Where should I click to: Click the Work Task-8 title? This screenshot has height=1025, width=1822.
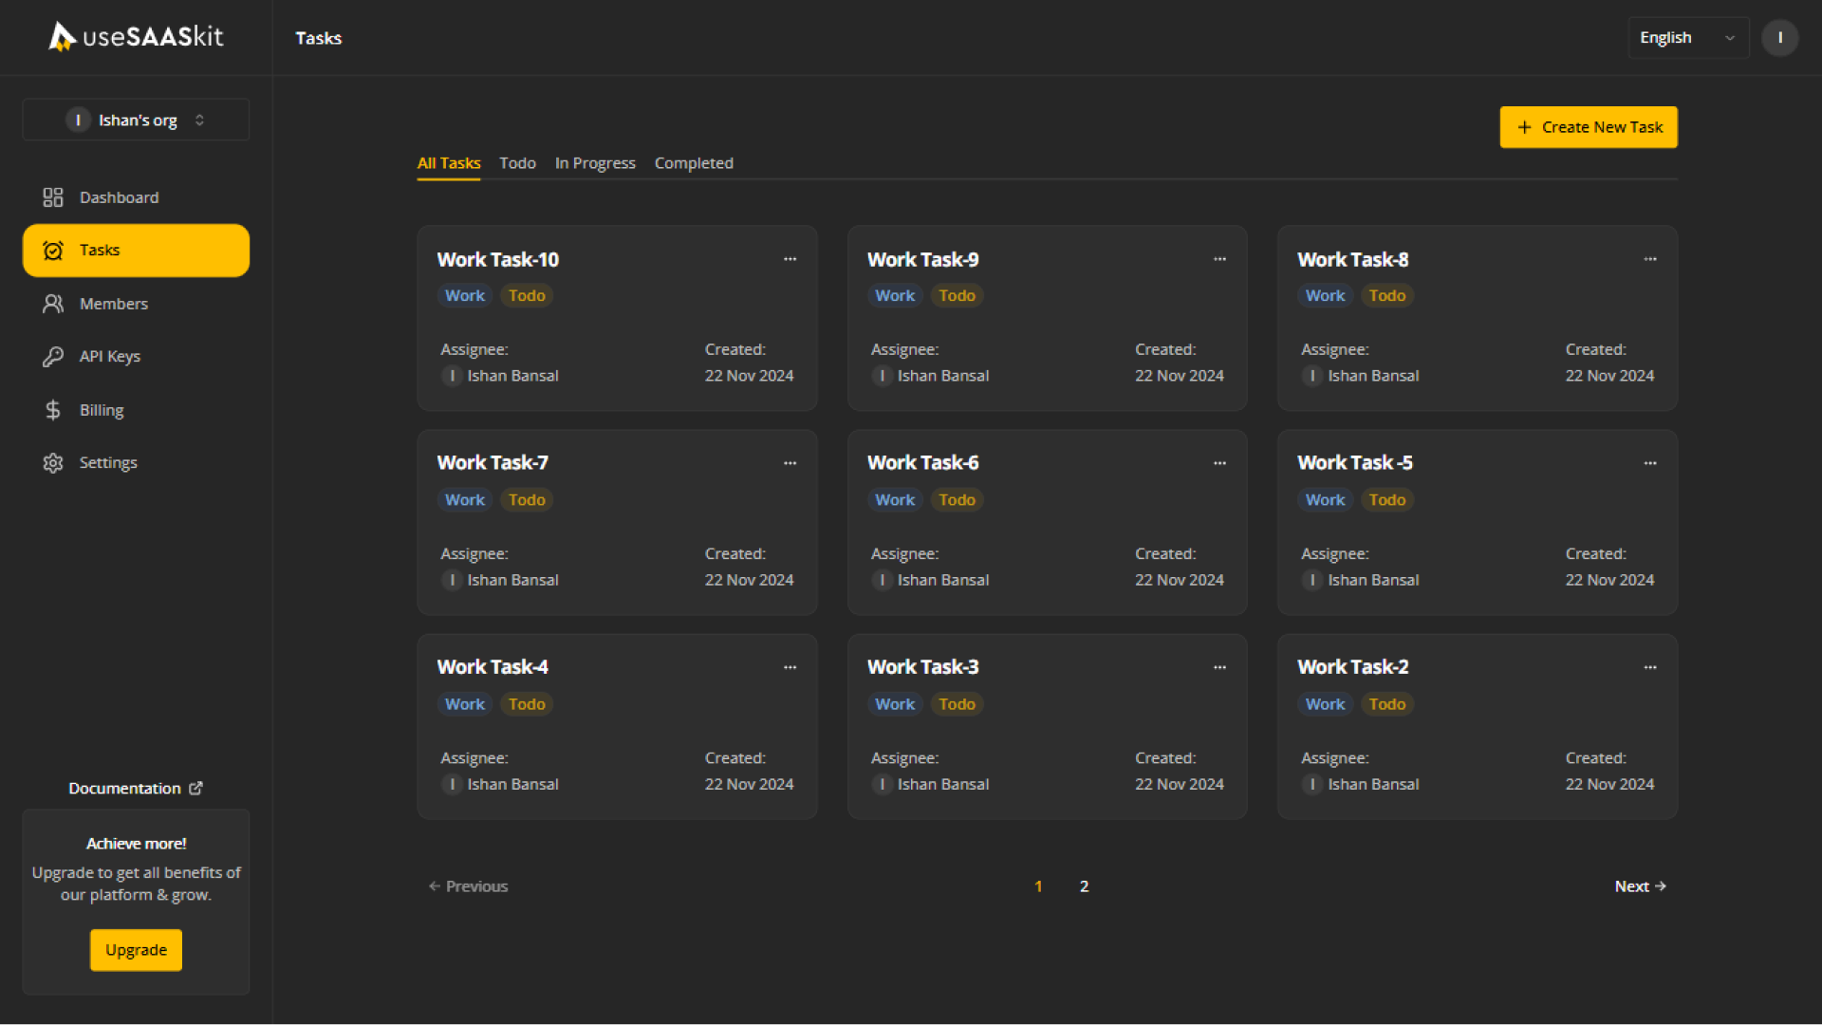click(x=1353, y=260)
